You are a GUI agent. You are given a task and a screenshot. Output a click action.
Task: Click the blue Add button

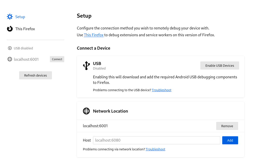(x=230, y=140)
